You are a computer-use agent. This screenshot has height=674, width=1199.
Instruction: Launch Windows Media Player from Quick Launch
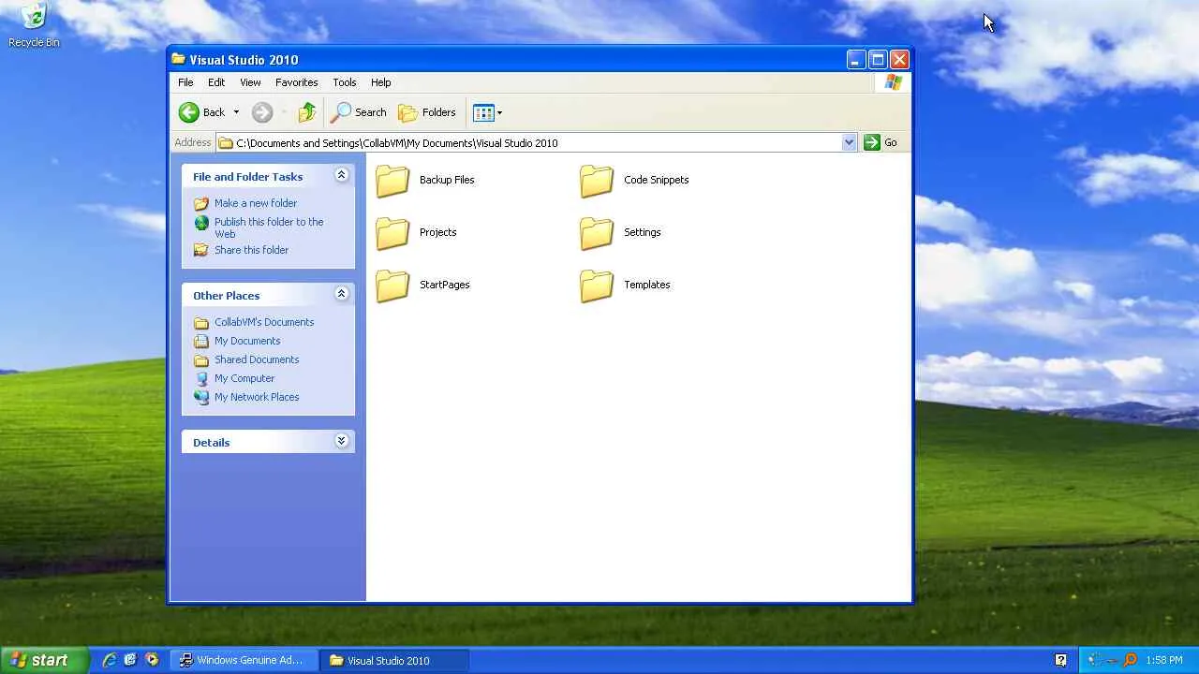[x=152, y=660]
